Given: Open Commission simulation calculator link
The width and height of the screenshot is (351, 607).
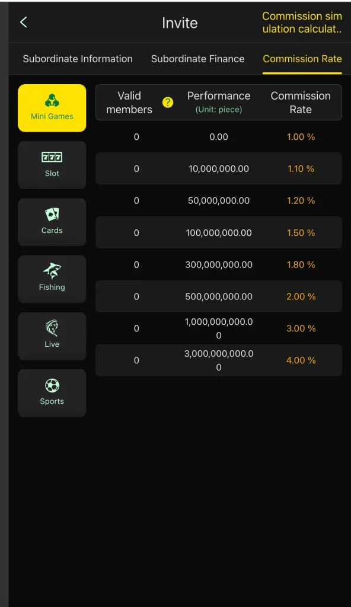Looking at the screenshot, I should click(302, 23).
